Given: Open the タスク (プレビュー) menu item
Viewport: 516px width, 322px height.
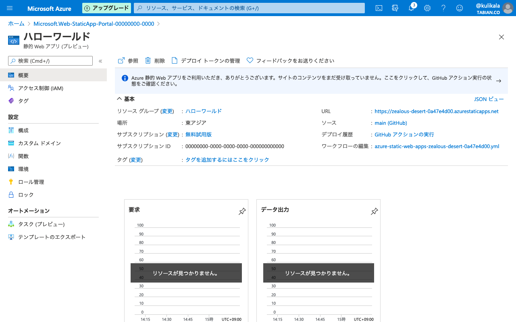Looking at the screenshot, I should coord(53,224).
